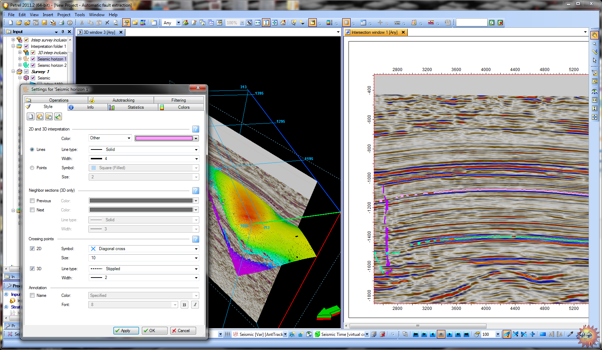Open the Any domain dropdown in toolbar
Screen dimensions: 602x350
(171, 23)
